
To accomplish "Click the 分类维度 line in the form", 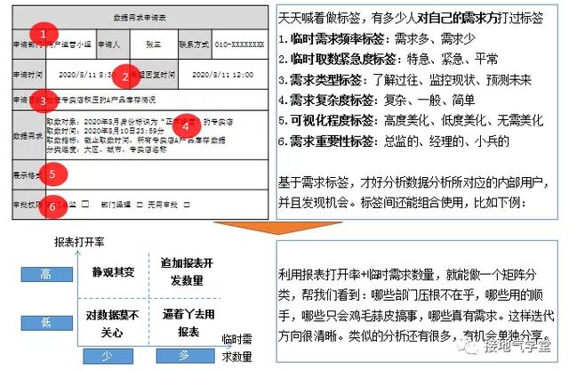I will pyautogui.click(x=107, y=149).
